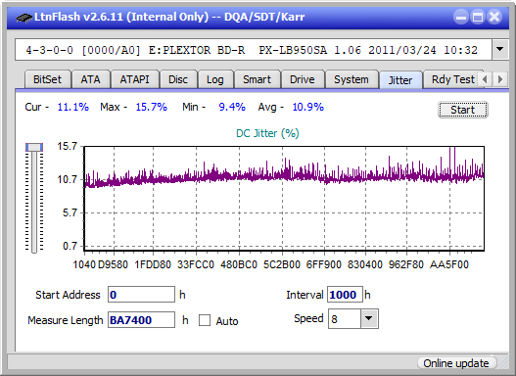This screenshot has width=516, height=376.
Task: Click the Start Address input field
Action: (142, 295)
